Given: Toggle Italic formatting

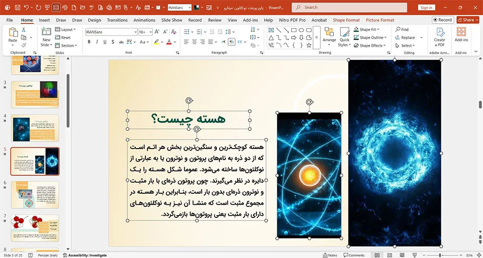Looking at the screenshot, I should click(x=97, y=42).
